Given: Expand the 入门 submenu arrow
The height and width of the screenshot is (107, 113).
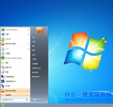Looking at the screenshot, I should 28,49.
